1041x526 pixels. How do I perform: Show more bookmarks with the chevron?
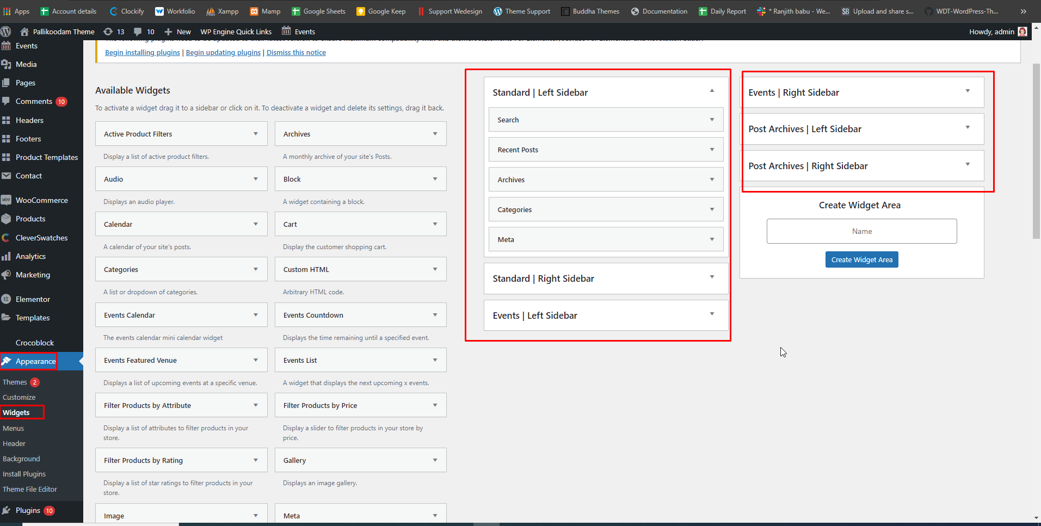point(1023,11)
